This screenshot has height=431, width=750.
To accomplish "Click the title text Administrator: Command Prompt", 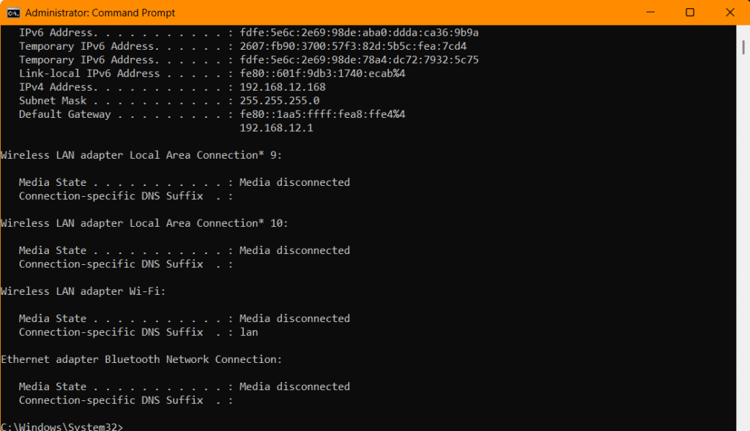I will coord(100,13).
